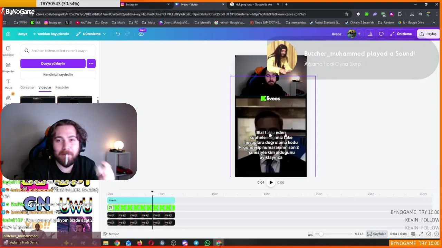Redo the last action
Screen dimensions: 442x248
(x=127, y=34)
